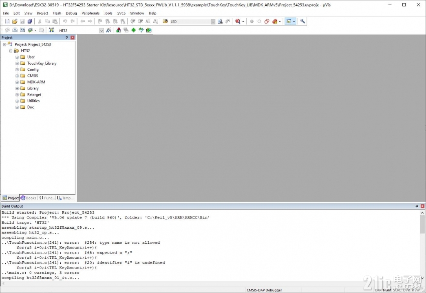Switch to the Books tab
Screen dimensions: 426x293
tap(29, 198)
